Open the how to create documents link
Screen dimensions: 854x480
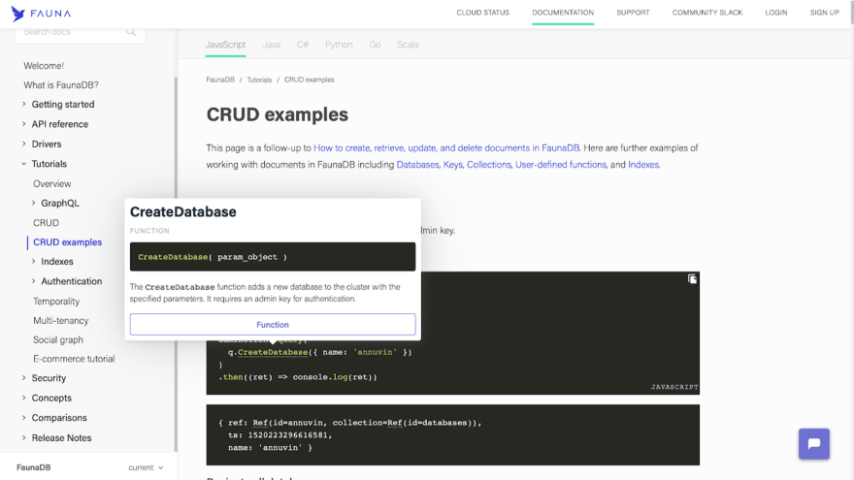click(x=446, y=147)
